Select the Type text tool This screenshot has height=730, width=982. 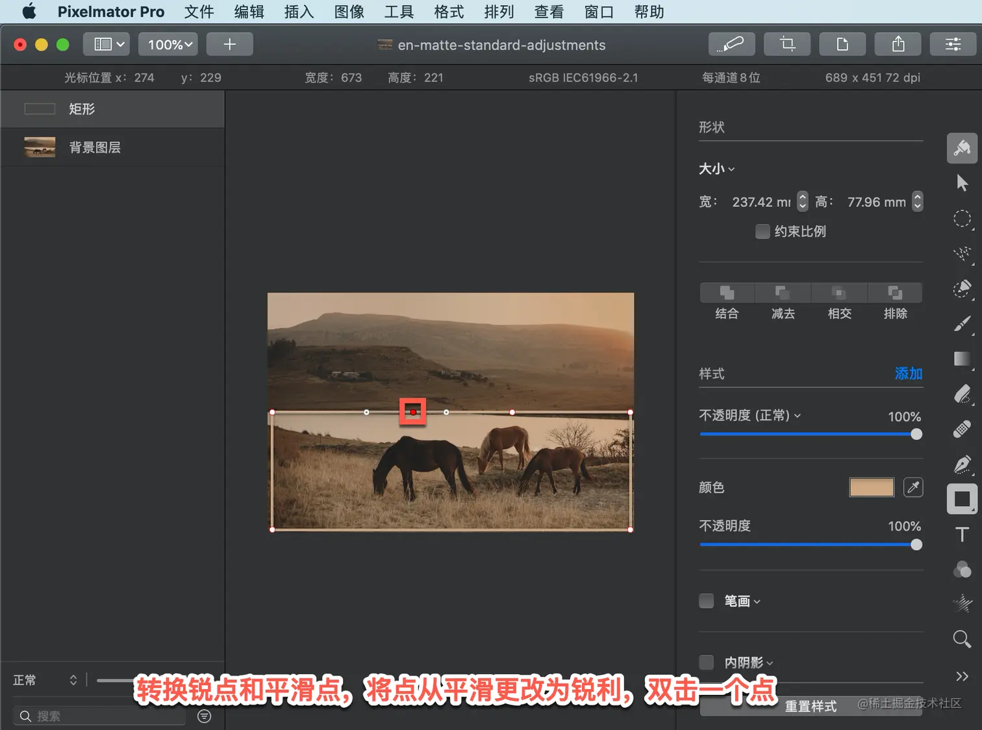pyautogui.click(x=962, y=534)
